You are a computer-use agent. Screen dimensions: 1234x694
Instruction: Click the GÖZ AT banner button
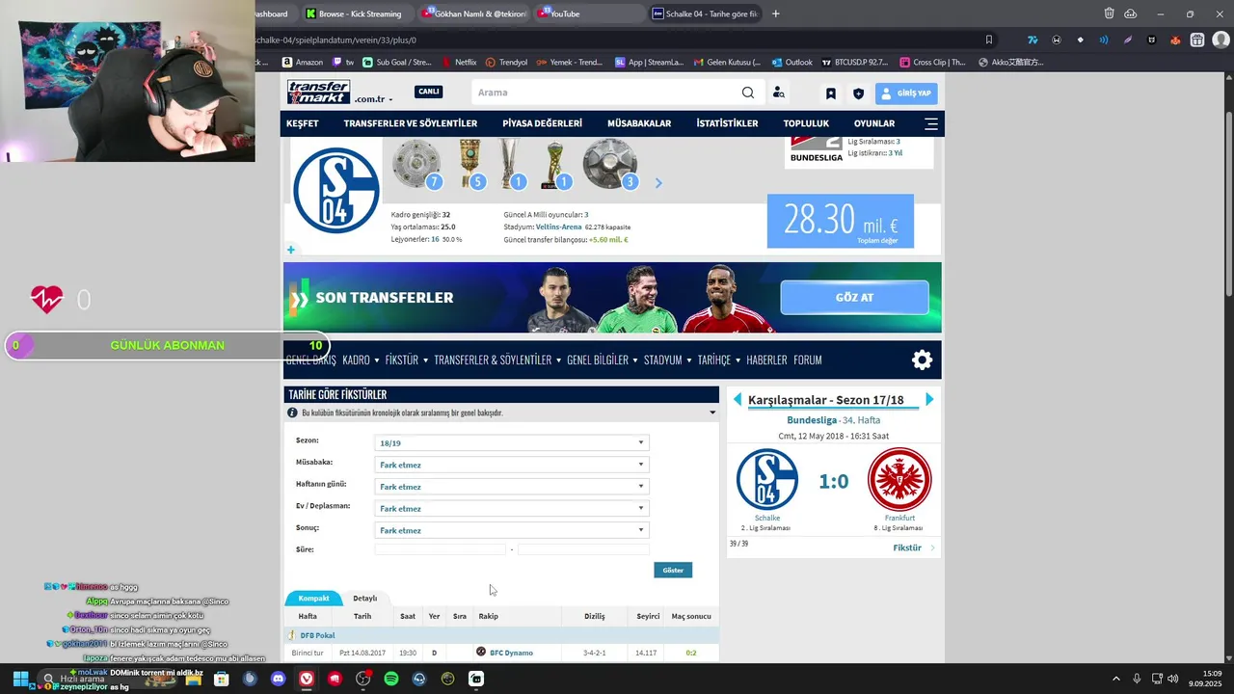click(x=854, y=298)
